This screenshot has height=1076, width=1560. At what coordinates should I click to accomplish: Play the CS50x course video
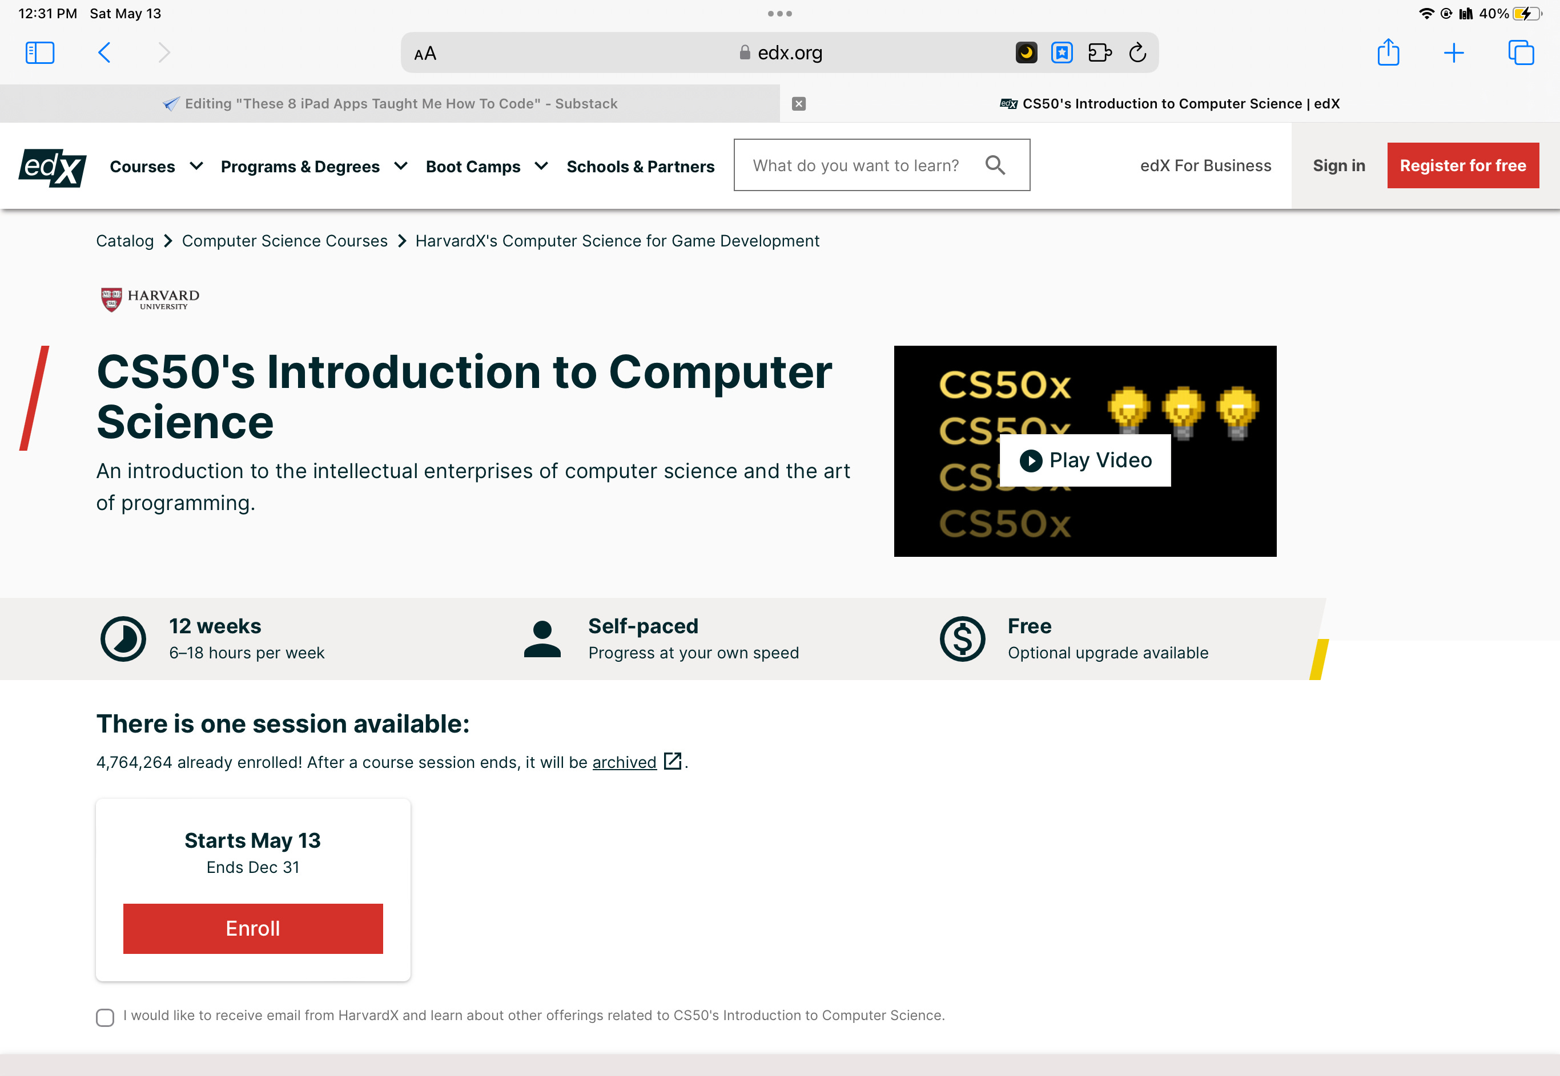[x=1085, y=460]
